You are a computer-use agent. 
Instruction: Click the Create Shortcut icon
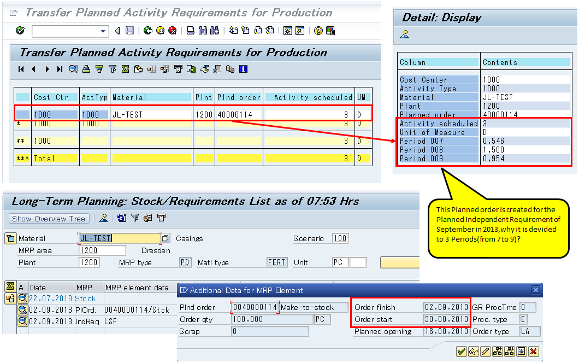300,31
